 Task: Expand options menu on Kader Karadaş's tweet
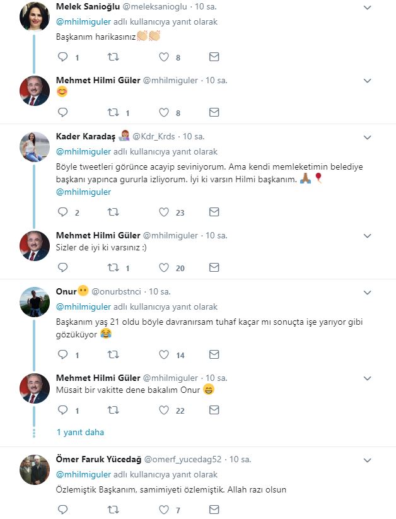click(368, 137)
